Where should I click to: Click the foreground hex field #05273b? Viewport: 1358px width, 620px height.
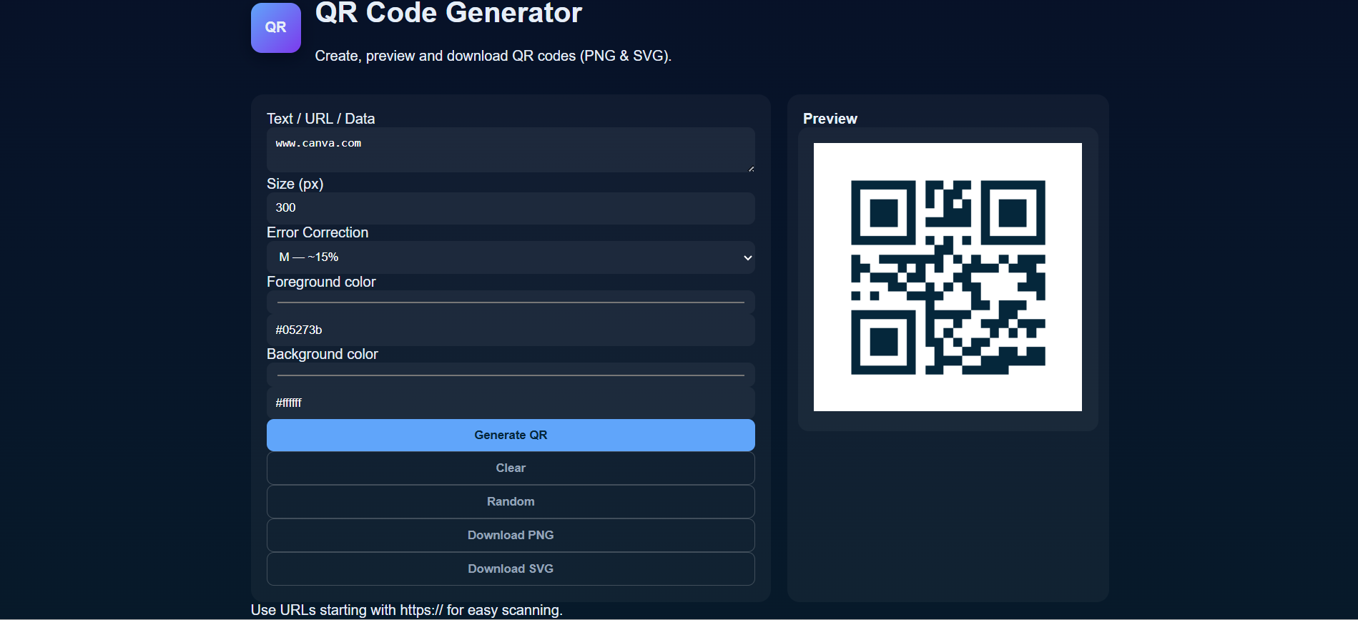tap(511, 330)
